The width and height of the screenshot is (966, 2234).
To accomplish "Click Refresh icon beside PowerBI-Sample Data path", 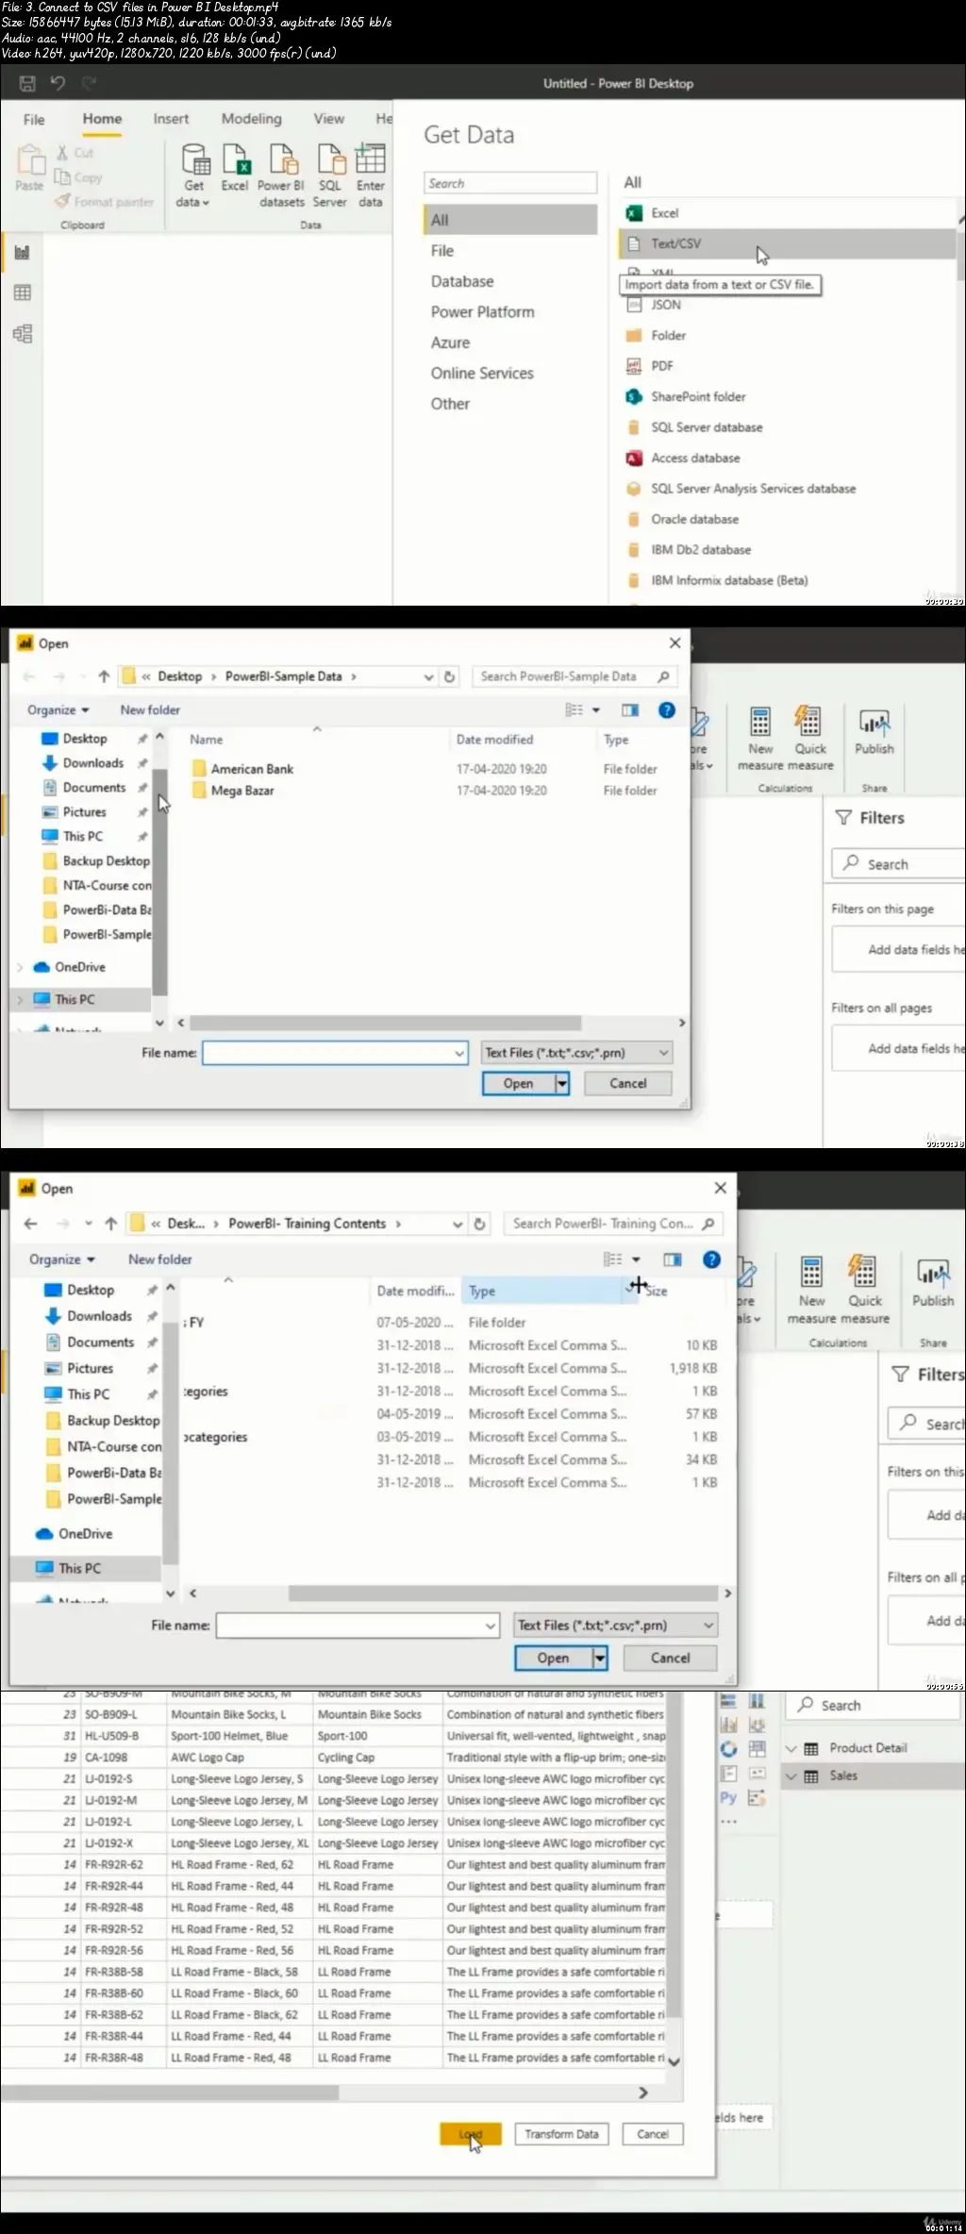I will pos(449,676).
